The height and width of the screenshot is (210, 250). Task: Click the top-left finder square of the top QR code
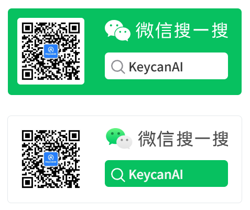pyautogui.click(x=28, y=28)
